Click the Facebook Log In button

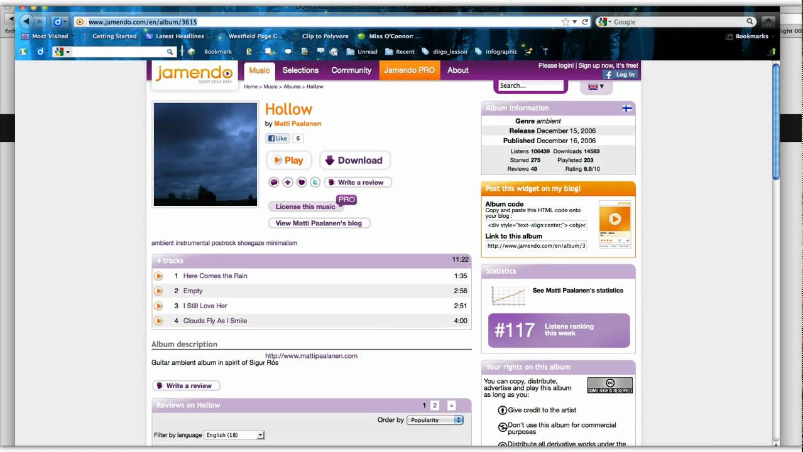(620, 74)
